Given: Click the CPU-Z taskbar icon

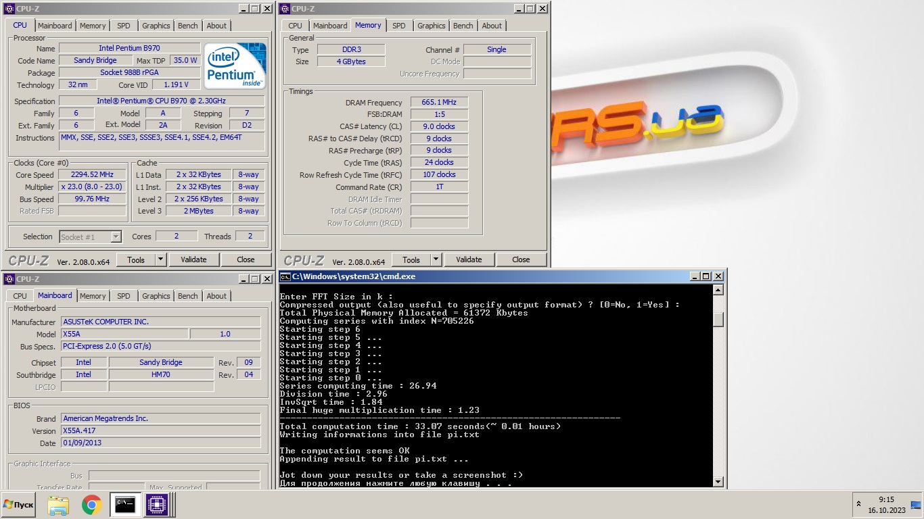Looking at the screenshot, I should point(157,505).
